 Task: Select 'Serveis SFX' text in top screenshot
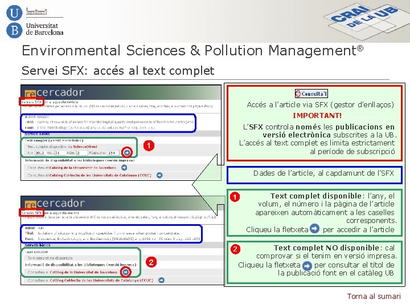point(31,102)
